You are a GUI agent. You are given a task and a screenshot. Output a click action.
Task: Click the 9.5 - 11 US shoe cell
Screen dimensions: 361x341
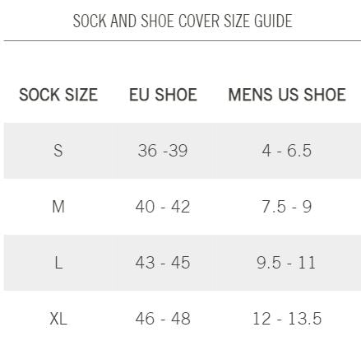(x=286, y=263)
